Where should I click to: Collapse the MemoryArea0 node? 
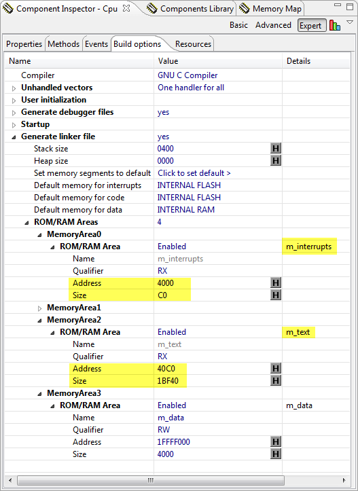pyautogui.click(x=40, y=235)
